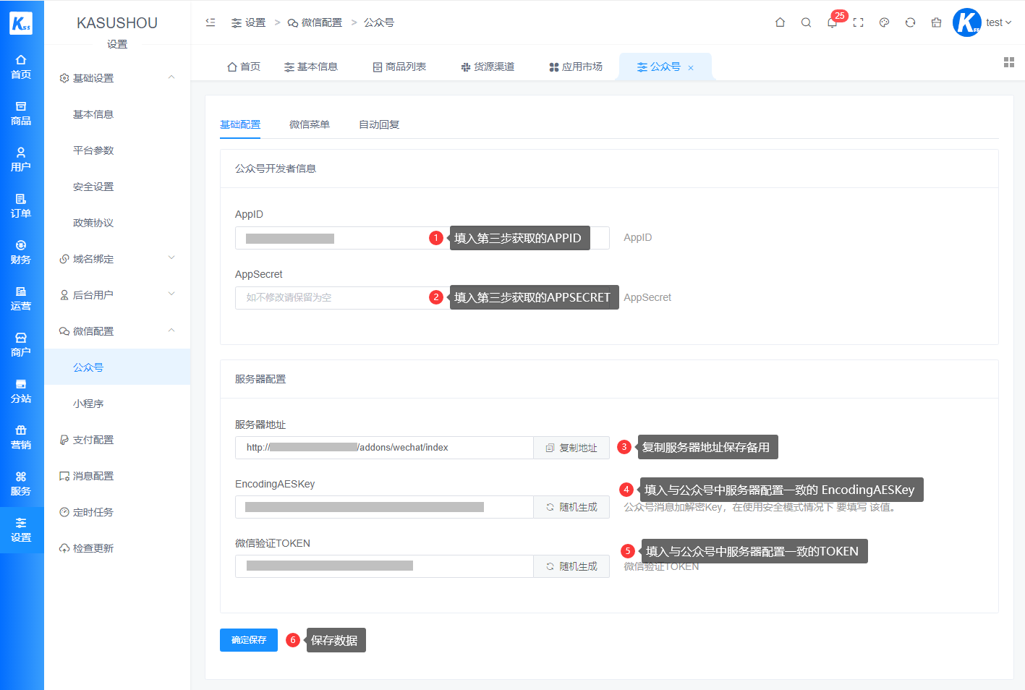Toggle fullscreen mode icon
Screen dimensions: 1025x690
[858, 22]
